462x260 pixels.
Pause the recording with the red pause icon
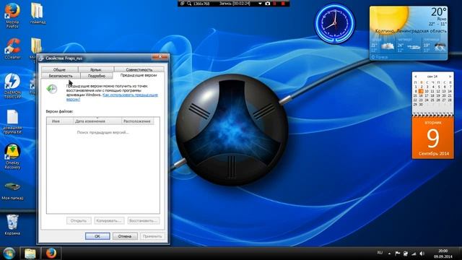point(275,4)
